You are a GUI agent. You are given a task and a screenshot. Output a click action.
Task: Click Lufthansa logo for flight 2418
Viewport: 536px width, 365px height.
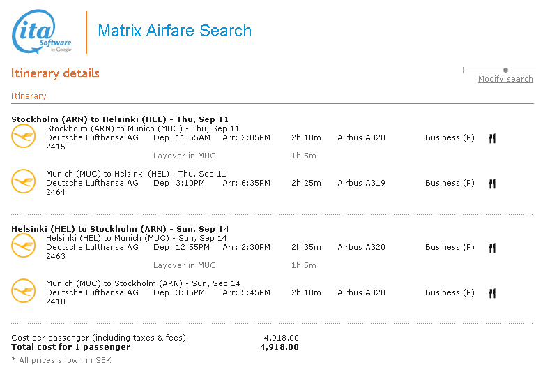(23, 291)
